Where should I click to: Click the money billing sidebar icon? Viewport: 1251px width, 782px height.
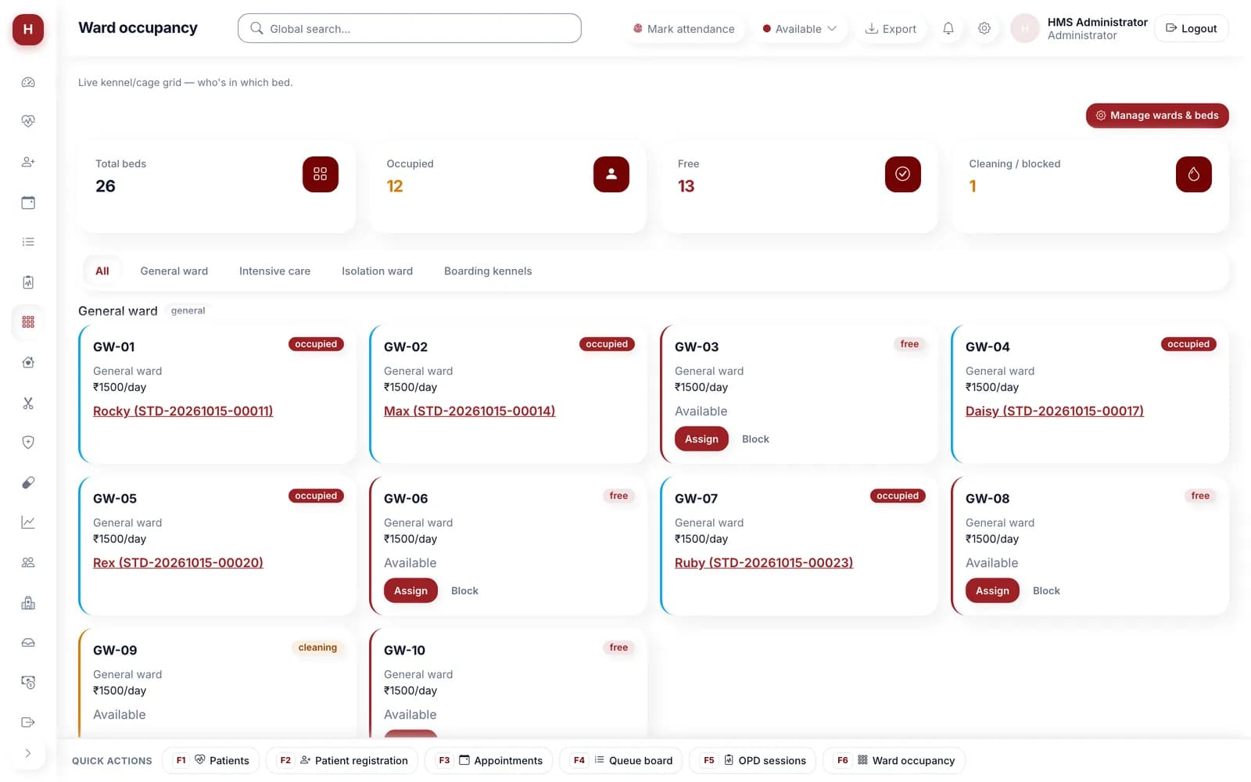(x=28, y=683)
